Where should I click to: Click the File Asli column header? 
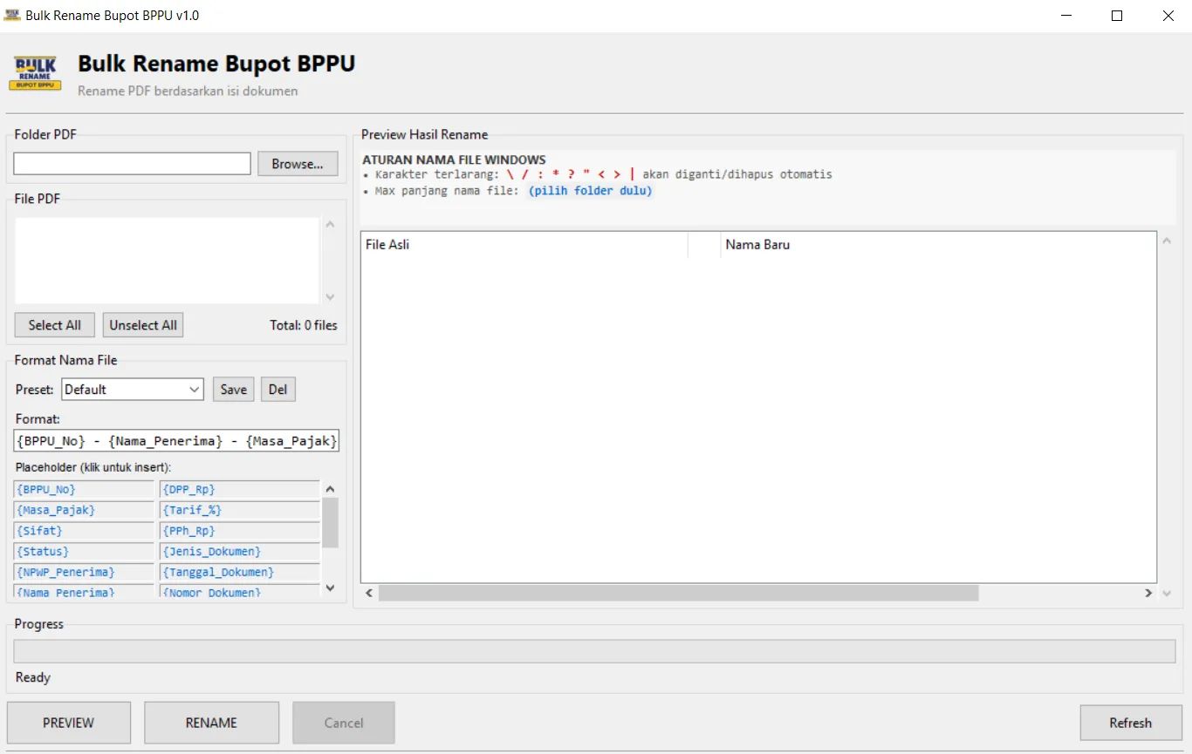coord(524,245)
